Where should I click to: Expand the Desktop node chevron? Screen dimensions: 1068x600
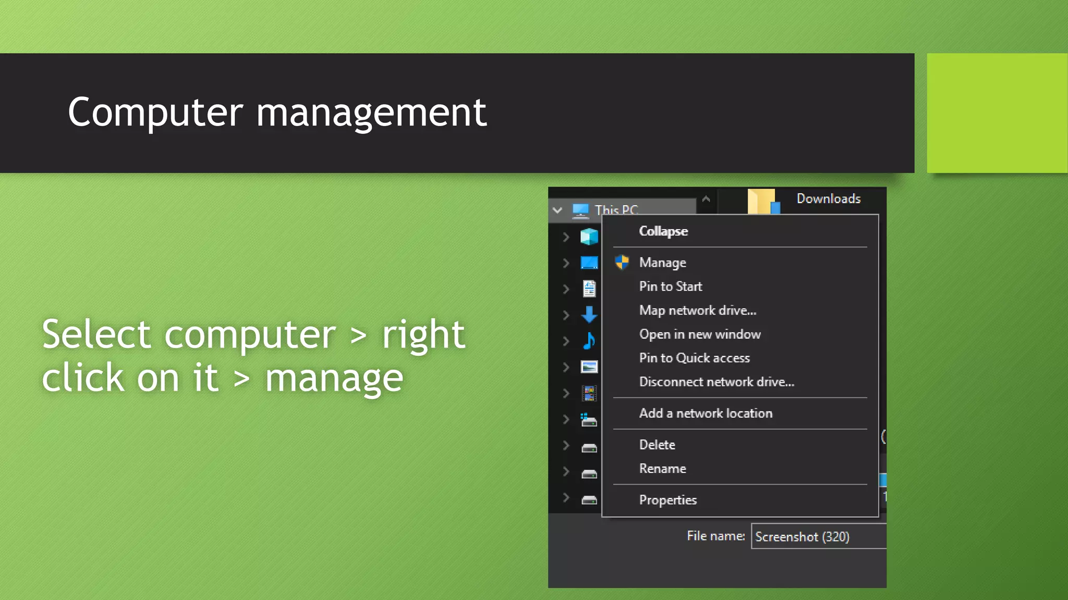coord(566,263)
